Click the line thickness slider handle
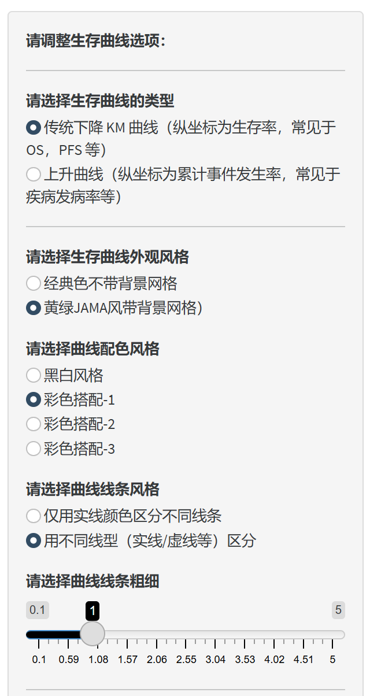 [x=92, y=634]
